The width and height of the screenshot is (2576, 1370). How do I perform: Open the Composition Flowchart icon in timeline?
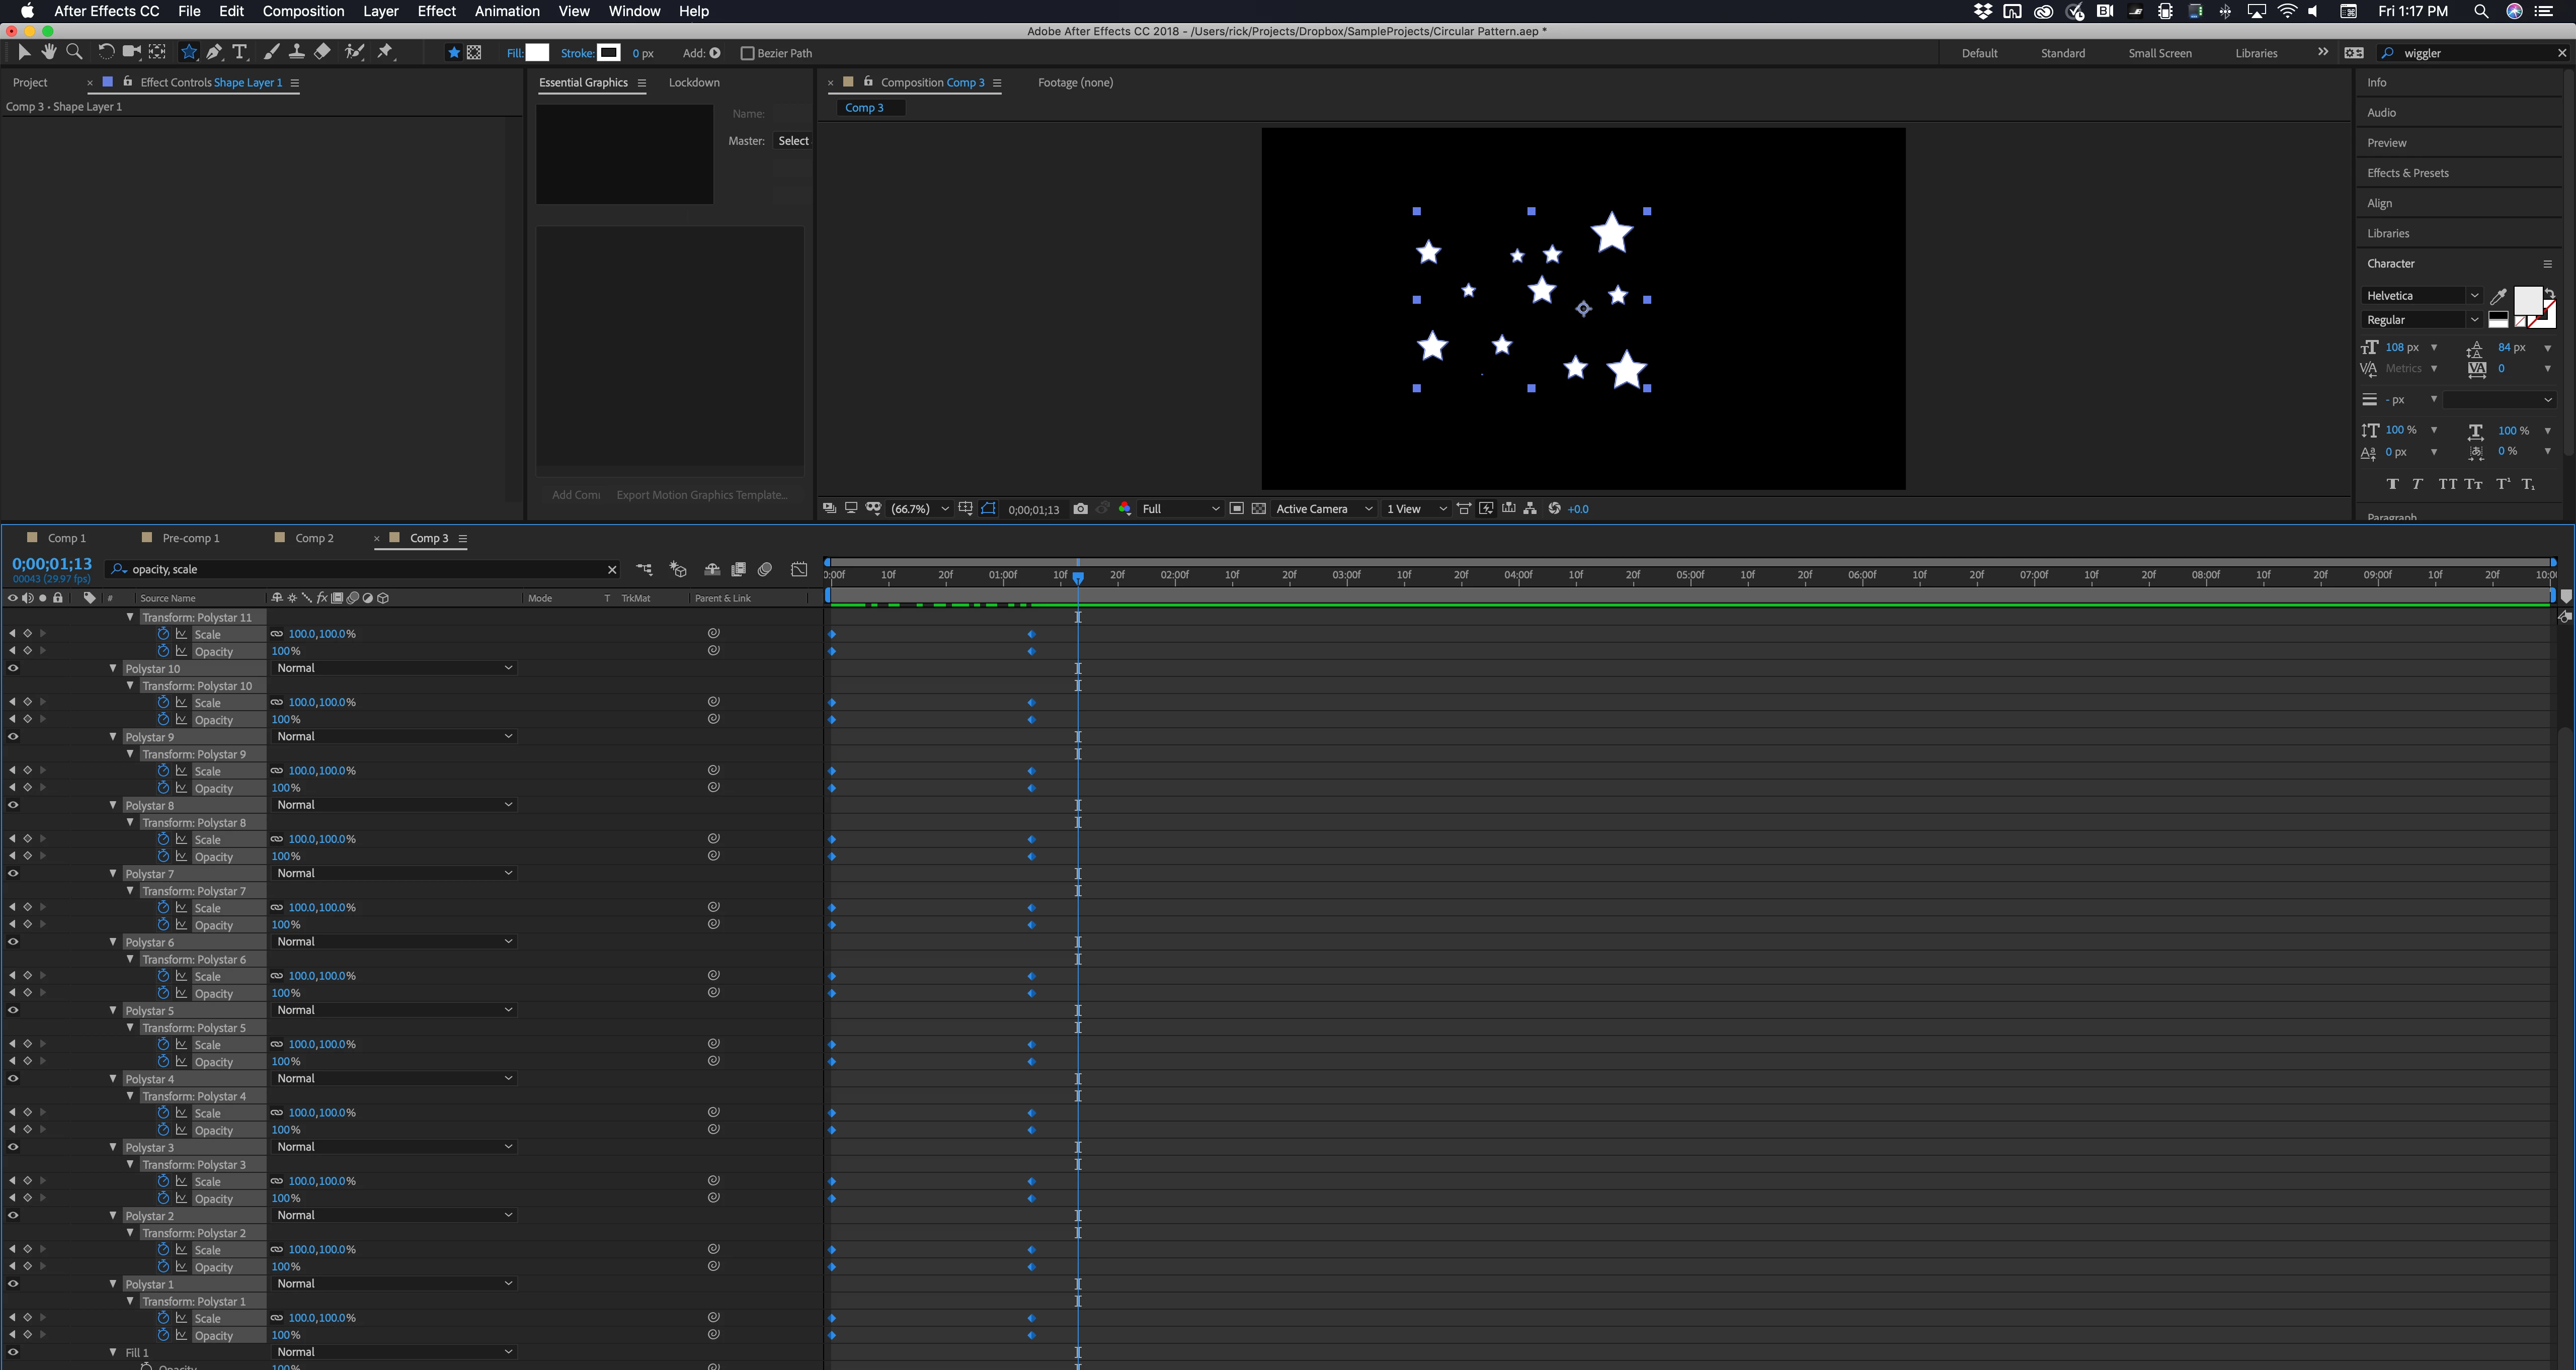[x=644, y=570]
